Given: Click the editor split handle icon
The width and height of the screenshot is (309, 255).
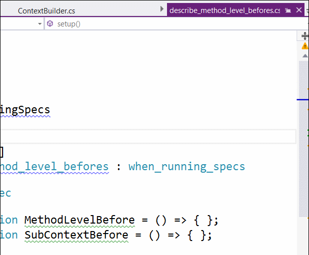Looking at the screenshot, I should click(x=304, y=36).
